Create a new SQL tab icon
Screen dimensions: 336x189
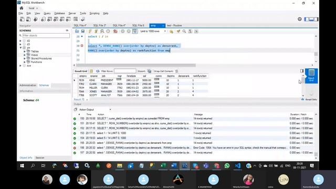pos(22,19)
